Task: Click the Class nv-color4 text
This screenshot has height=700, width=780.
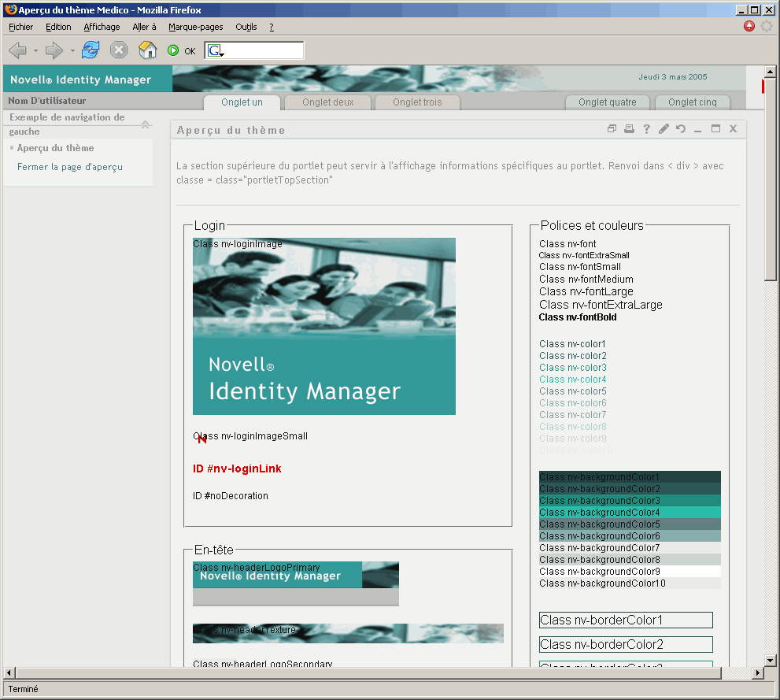Action: point(572,380)
